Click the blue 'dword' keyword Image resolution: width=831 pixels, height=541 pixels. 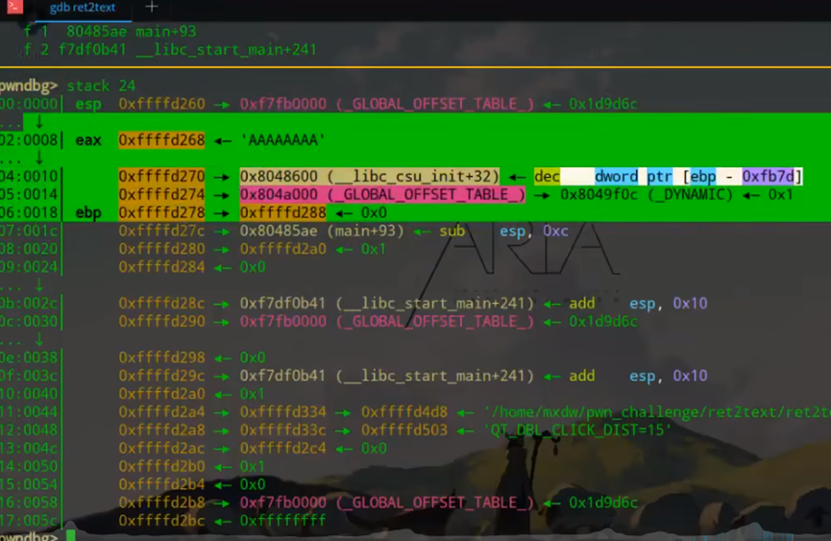pos(617,177)
